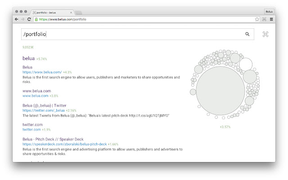Click the Belua extension icon in toolbar
Viewport: 288px width, 180px height.
point(264,19)
